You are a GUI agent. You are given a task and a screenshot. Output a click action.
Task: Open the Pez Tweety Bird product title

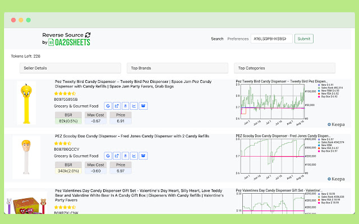click(x=134, y=84)
